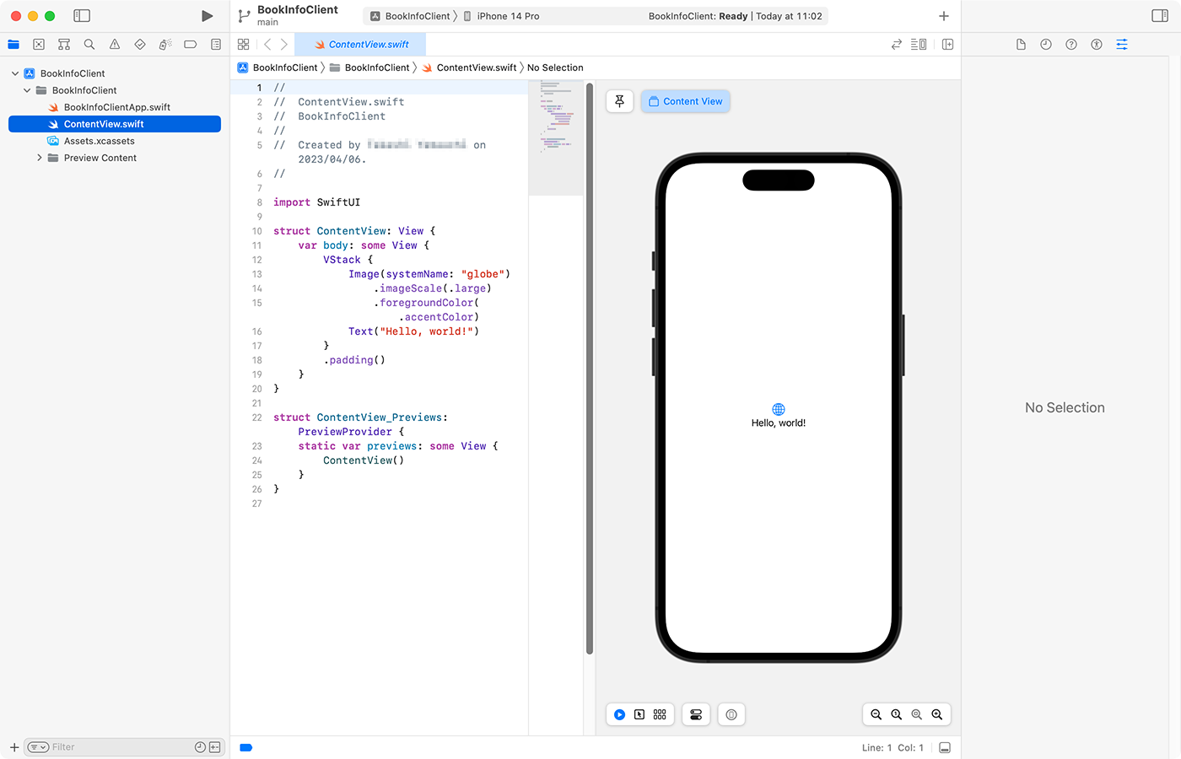Switch to the Test navigator checkmark icon

(x=140, y=44)
